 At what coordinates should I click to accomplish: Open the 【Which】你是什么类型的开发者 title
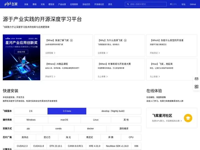click(167, 40)
